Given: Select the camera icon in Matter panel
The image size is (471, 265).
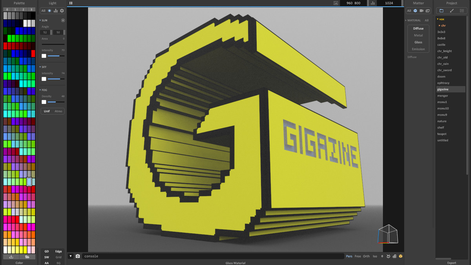Looking at the screenshot, I should (x=422, y=11).
